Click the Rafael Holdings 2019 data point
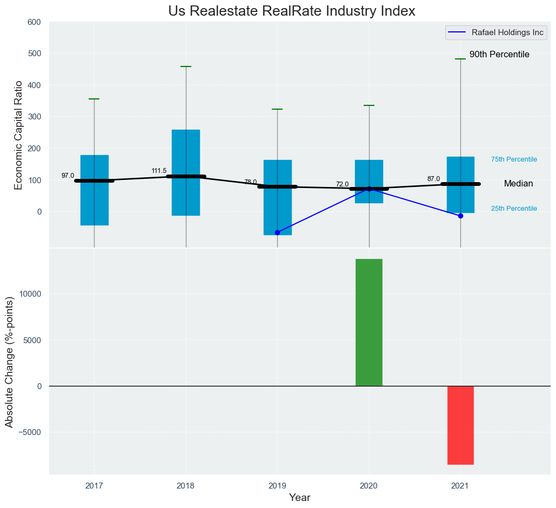Image resolution: width=556 pixels, height=508 pixels. [277, 232]
